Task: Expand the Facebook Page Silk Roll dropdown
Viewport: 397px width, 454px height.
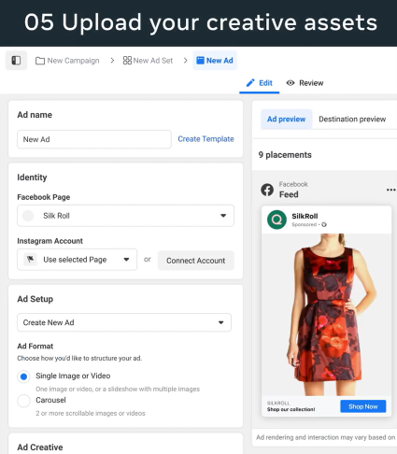Action: tap(125, 216)
